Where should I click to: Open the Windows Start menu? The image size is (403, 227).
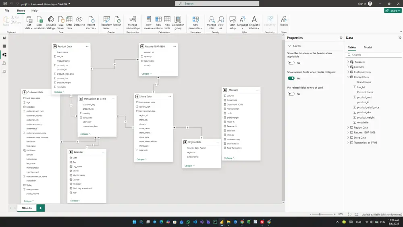(134, 222)
